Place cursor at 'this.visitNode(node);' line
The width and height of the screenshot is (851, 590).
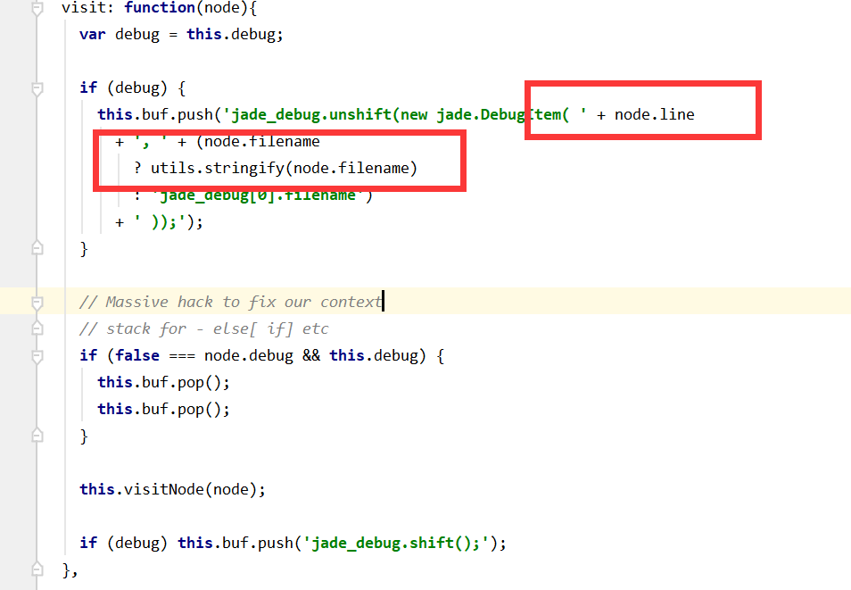[x=172, y=489]
